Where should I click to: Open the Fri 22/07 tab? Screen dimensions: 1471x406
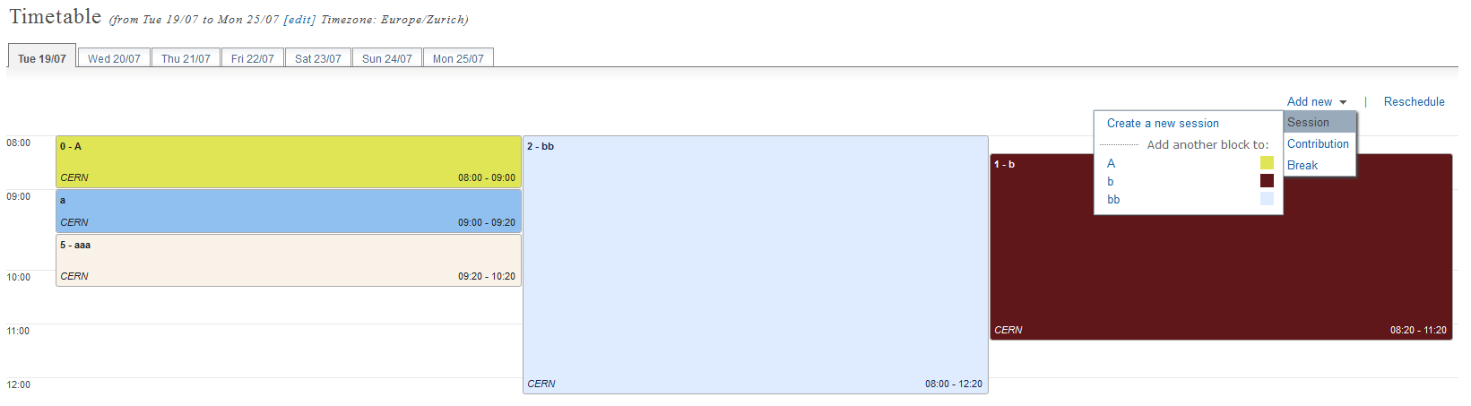click(252, 58)
